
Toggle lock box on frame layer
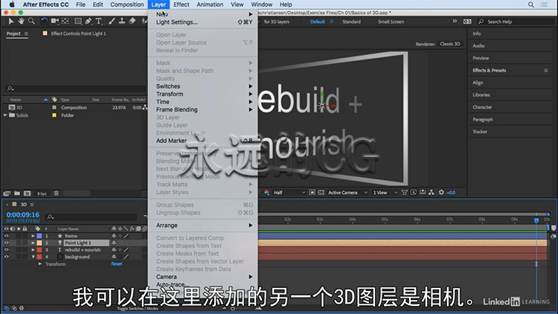tap(25, 236)
